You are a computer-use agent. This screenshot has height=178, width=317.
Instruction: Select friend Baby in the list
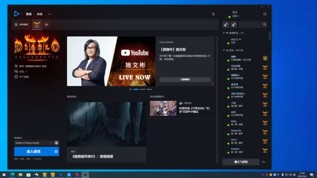click(x=244, y=123)
